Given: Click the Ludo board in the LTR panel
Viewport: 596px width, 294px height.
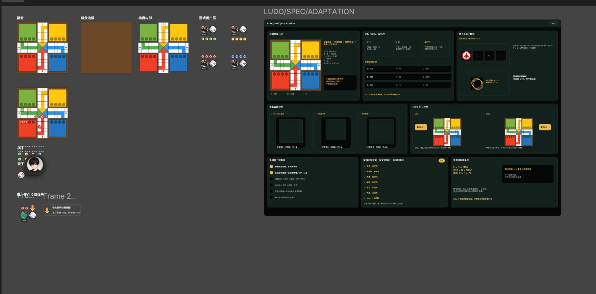Looking at the screenshot, I should (447, 132).
